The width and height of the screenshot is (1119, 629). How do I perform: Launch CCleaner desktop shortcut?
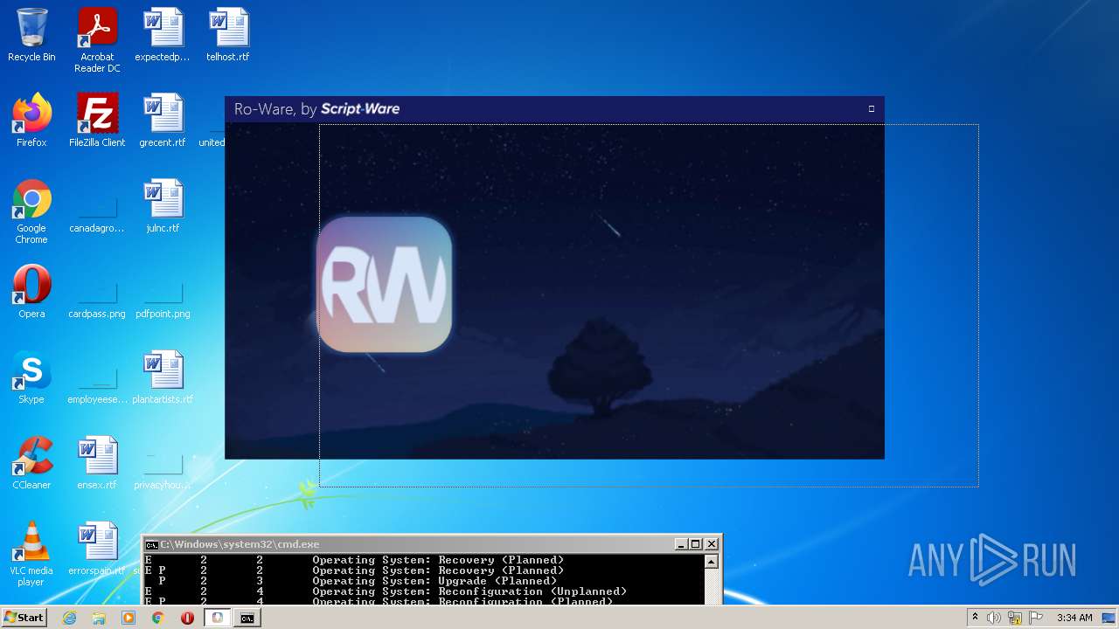pyautogui.click(x=31, y=463)
